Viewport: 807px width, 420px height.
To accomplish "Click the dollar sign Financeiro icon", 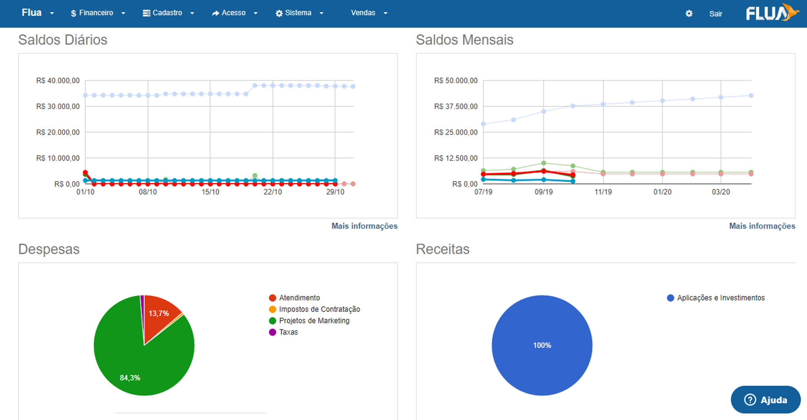I will [x=73, y=14].
